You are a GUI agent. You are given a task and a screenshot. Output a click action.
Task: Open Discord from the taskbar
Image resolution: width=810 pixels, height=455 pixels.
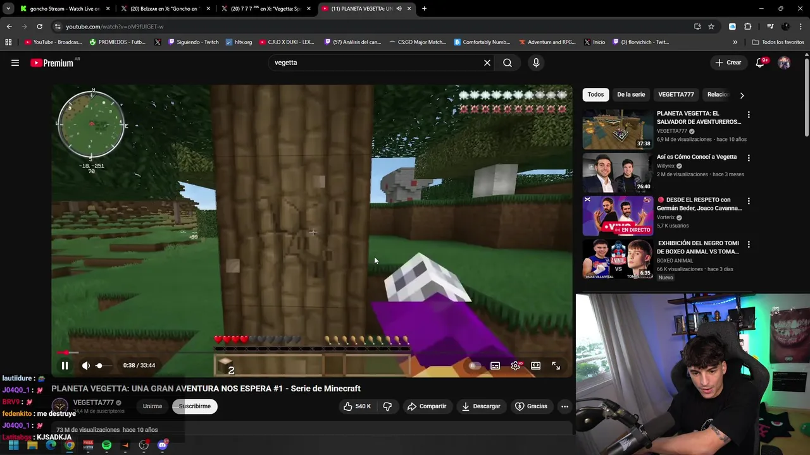pos(162,446)
